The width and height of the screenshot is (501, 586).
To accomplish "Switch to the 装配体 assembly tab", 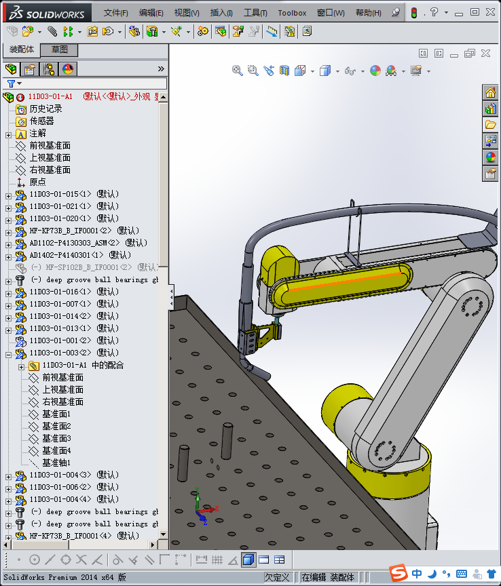I will tap(21, 50).
